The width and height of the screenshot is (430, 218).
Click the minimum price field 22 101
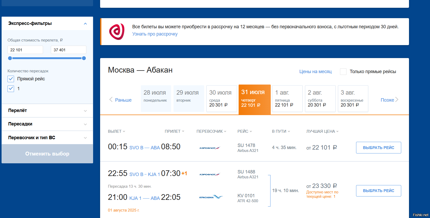(25, 50)
